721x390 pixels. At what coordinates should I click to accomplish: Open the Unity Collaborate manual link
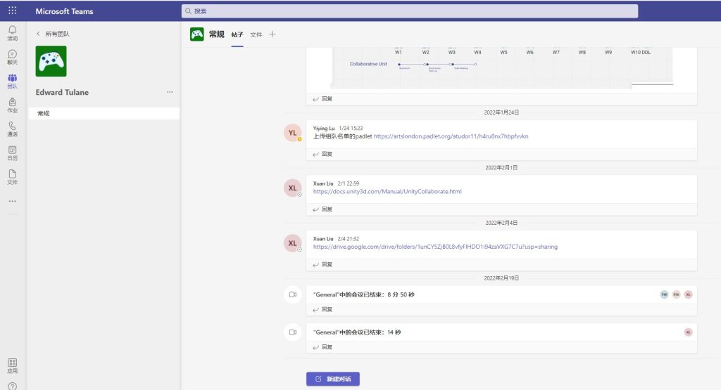pos(387,192)
